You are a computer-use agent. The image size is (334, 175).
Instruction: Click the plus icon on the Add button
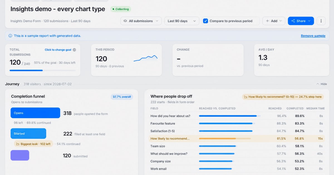(267, 21)
